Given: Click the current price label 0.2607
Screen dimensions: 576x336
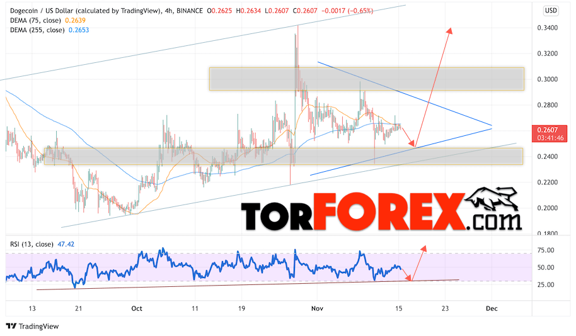Looking at the screenshot, I should pos(548,130).
